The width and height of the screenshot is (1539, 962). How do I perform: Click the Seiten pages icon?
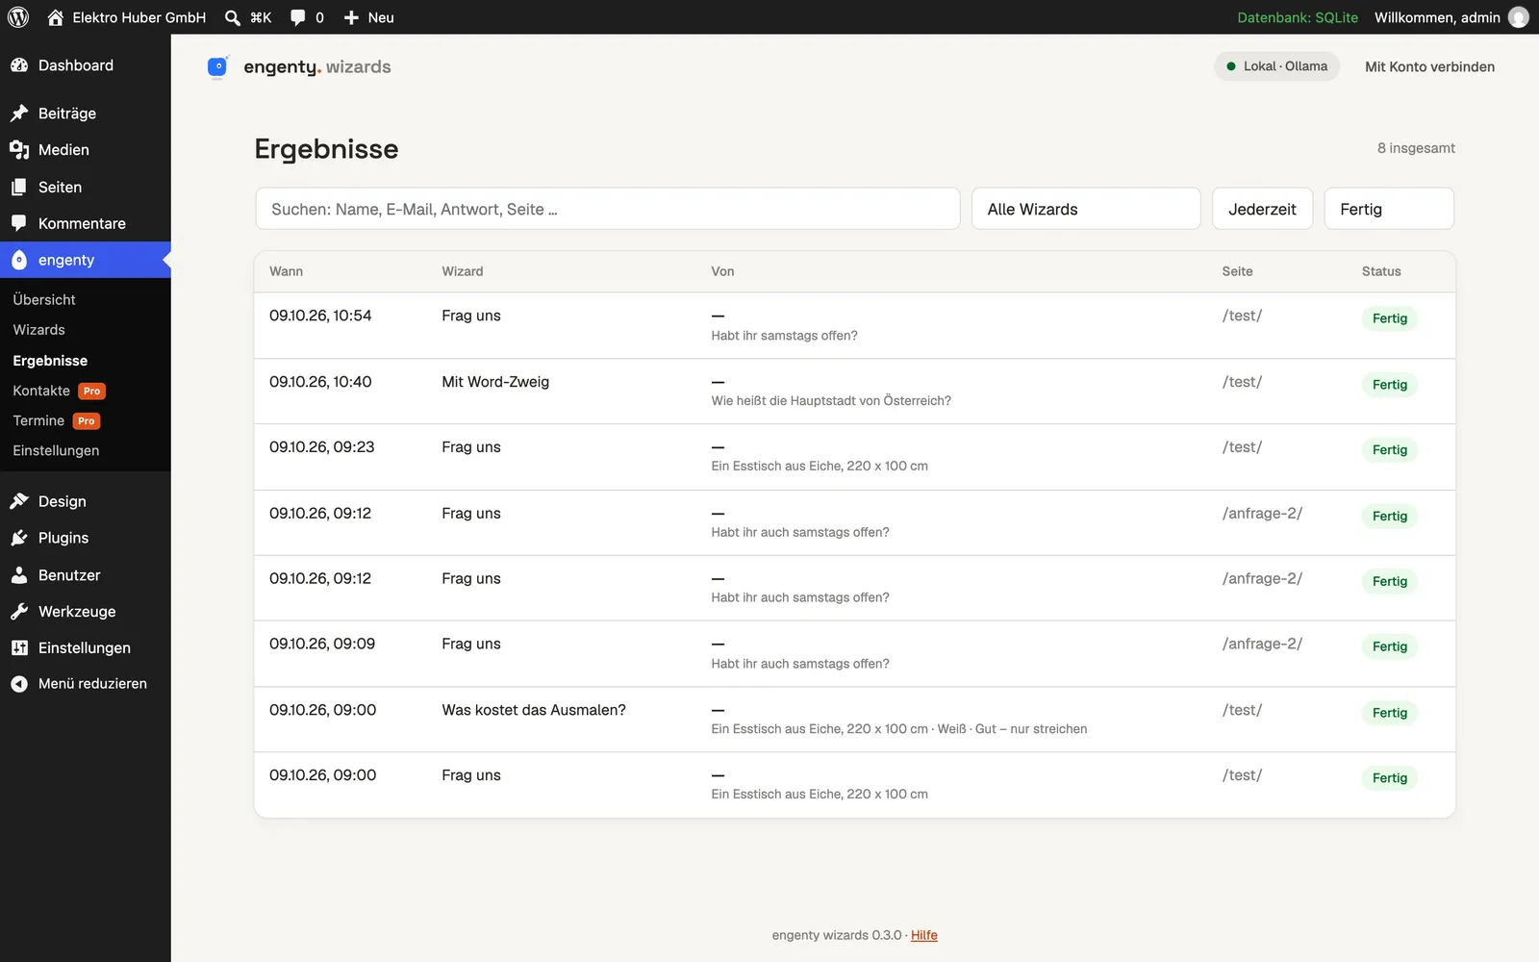(19, 188)
